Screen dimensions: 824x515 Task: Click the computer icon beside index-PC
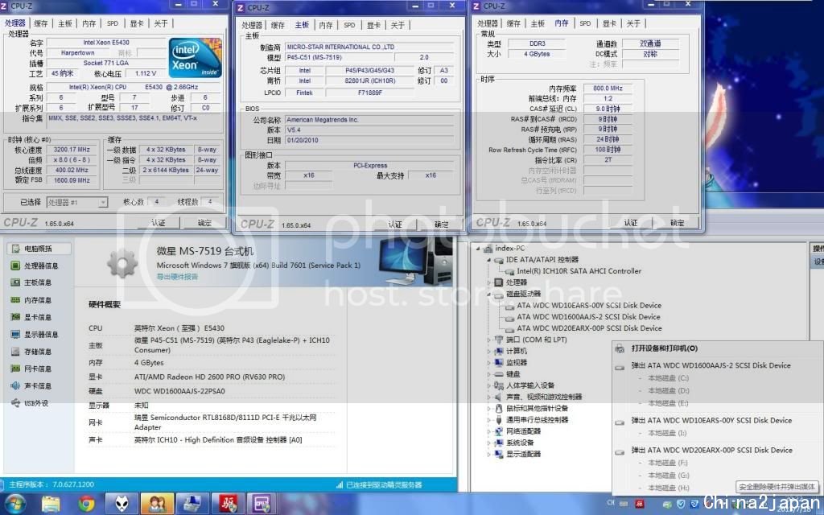tap(488, 248)
